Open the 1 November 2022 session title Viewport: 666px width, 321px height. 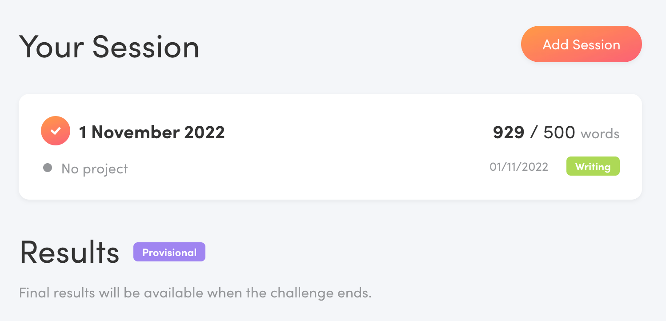[152, 132]
